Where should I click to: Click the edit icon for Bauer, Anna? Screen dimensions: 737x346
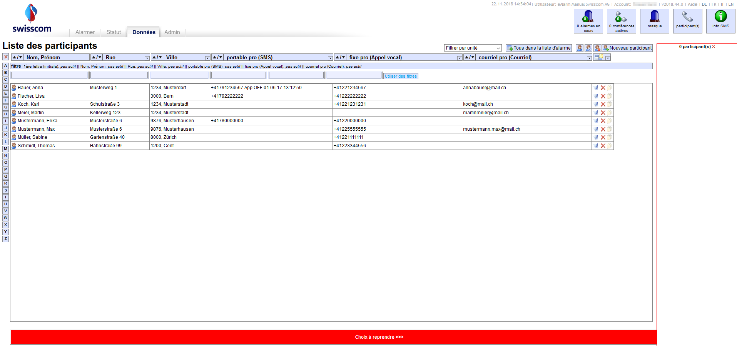[596, 88]
